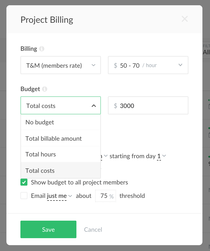This screenshot has width=210, height=251.
Task: Click the dollar sign in the rate field
Action: [x=115, y=65]
